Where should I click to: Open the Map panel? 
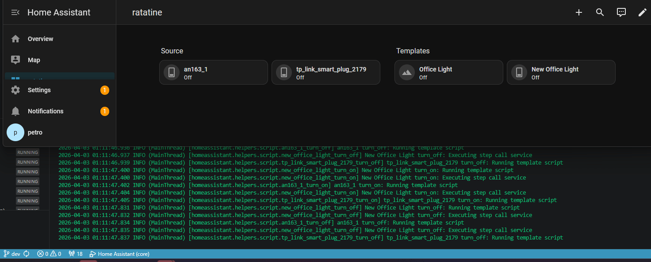[x=60, y=60]
